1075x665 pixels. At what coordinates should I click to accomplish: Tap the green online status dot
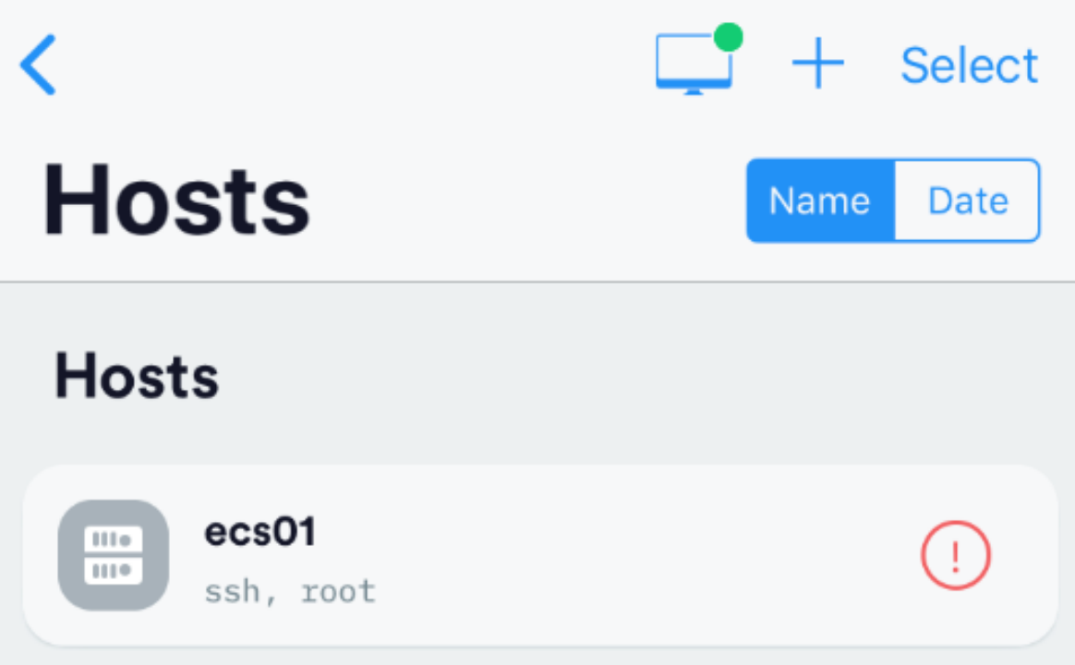728,37
